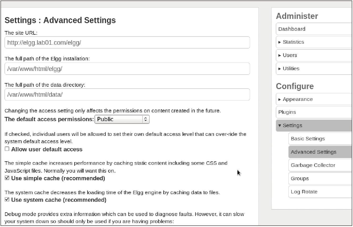Click the Elgg installation path field

127,69
